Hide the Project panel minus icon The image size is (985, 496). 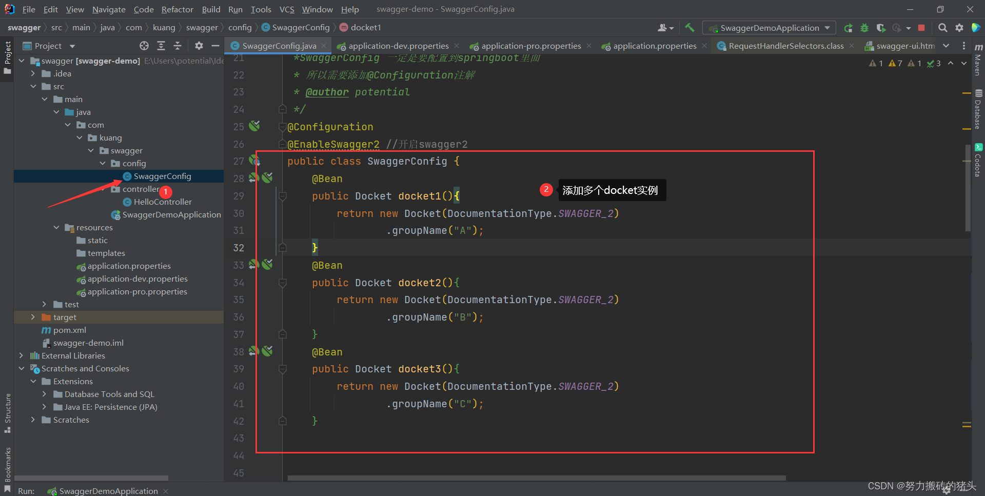(215, 46)
